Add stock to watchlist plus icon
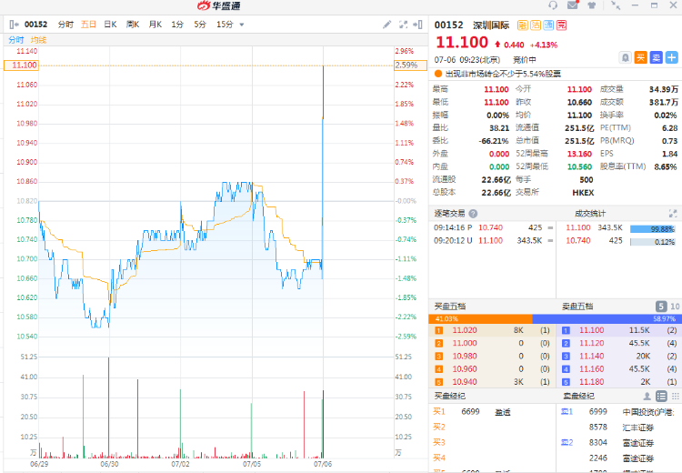The height and width of the screenshot is (473, 682). pyautogui.click(x=672, y=57)
